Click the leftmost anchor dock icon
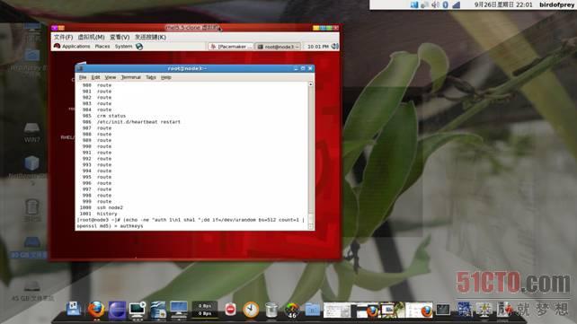This screenshot has height=324, width=577. pyautogui.click(x=74, y=309)
